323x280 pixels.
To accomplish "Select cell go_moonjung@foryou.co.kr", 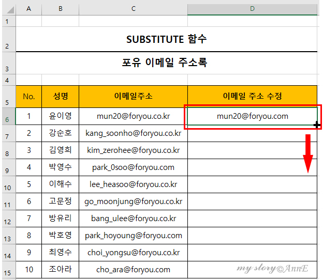I will coord(133,201).
